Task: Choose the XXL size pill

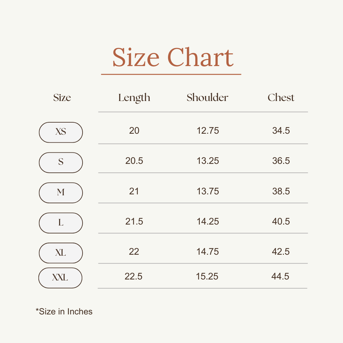Action: [x=60, y=278]
